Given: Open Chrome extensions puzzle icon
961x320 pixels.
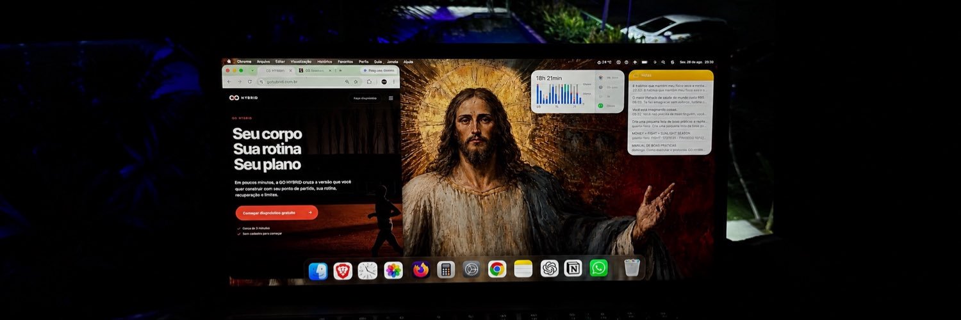Looking at the screenshot, I should coord(369,81).
